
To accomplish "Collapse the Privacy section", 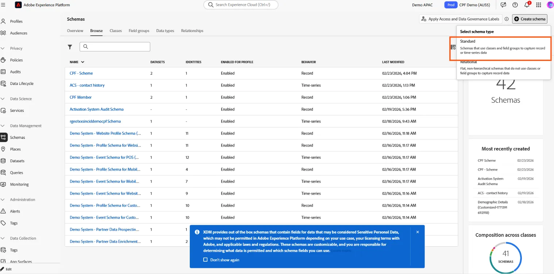I will click(x=3, y=48).
